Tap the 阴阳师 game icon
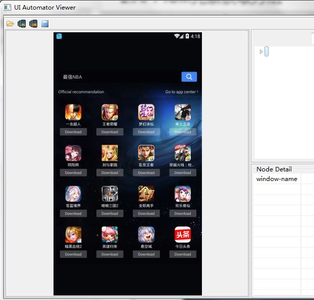The width and height of the screenshot is (314, 300). pos(73,153)
